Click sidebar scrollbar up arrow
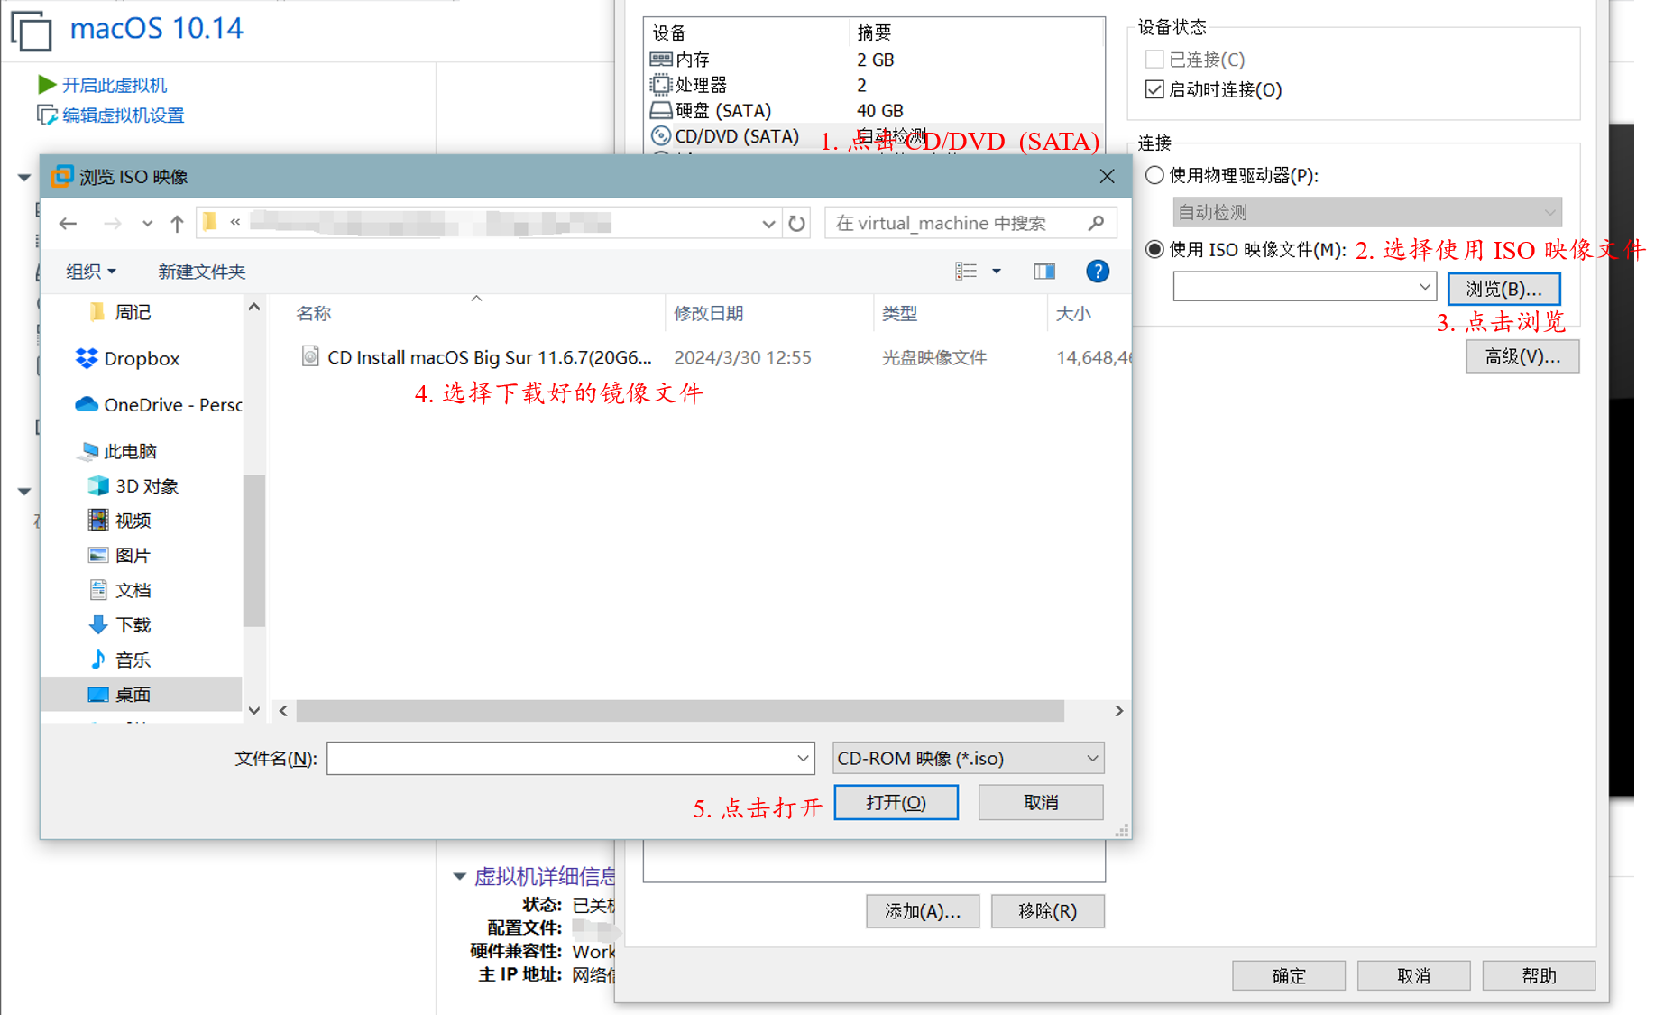This screenshot has height=1015, width=1664. [254, 308]
